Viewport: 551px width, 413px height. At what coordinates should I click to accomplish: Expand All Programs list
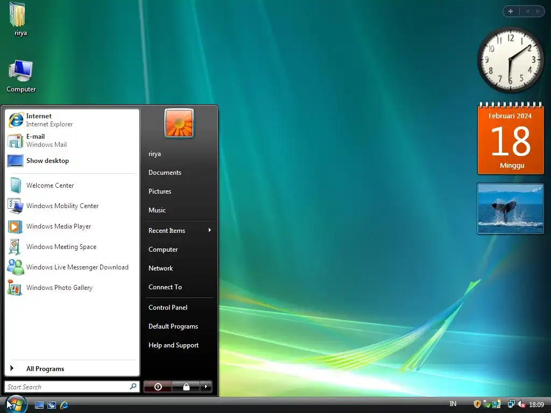coord(72,368)
